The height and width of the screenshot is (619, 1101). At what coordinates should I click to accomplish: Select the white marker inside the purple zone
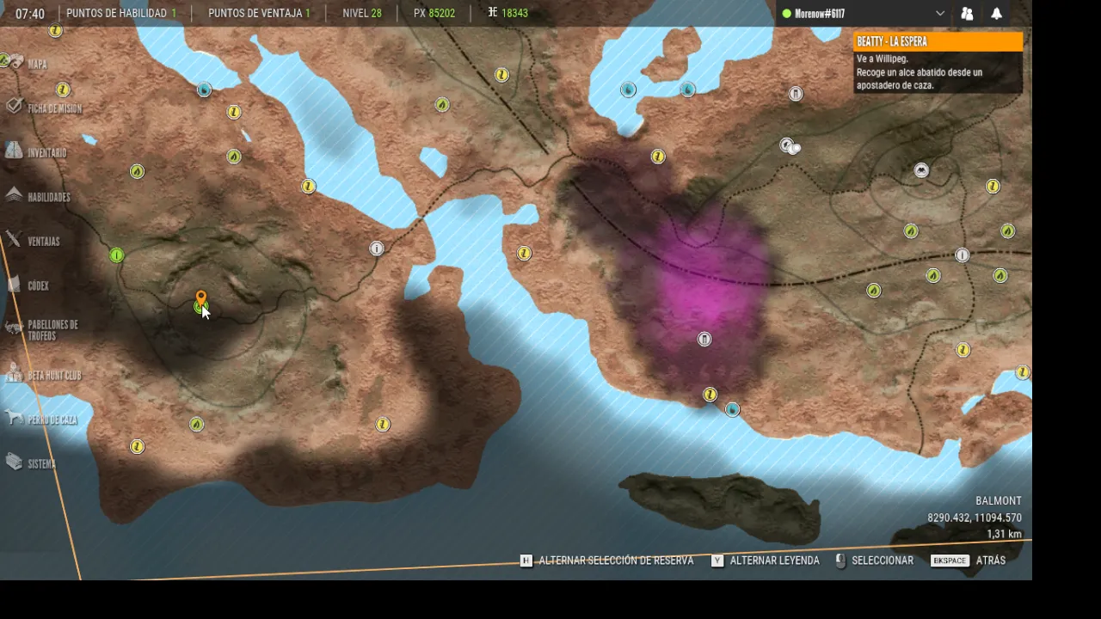(x=704, y=340)
